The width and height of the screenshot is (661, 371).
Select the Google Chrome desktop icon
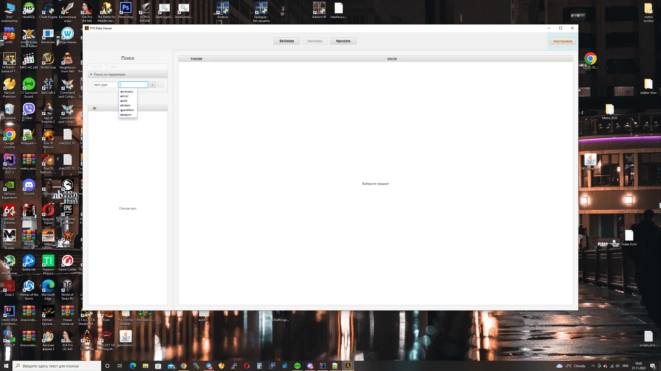pos(9,139)
